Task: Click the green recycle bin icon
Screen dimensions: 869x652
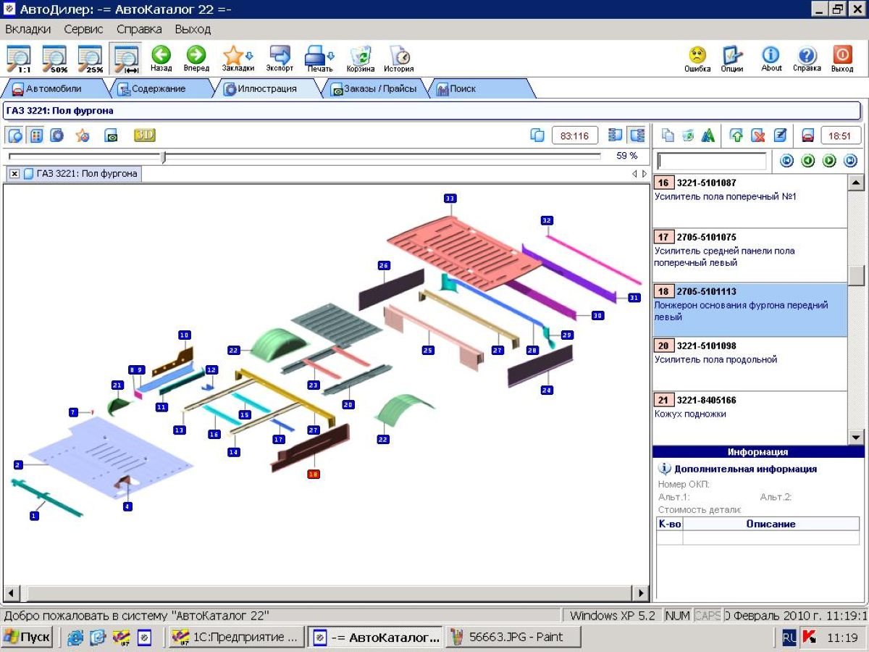Action: 688,135
